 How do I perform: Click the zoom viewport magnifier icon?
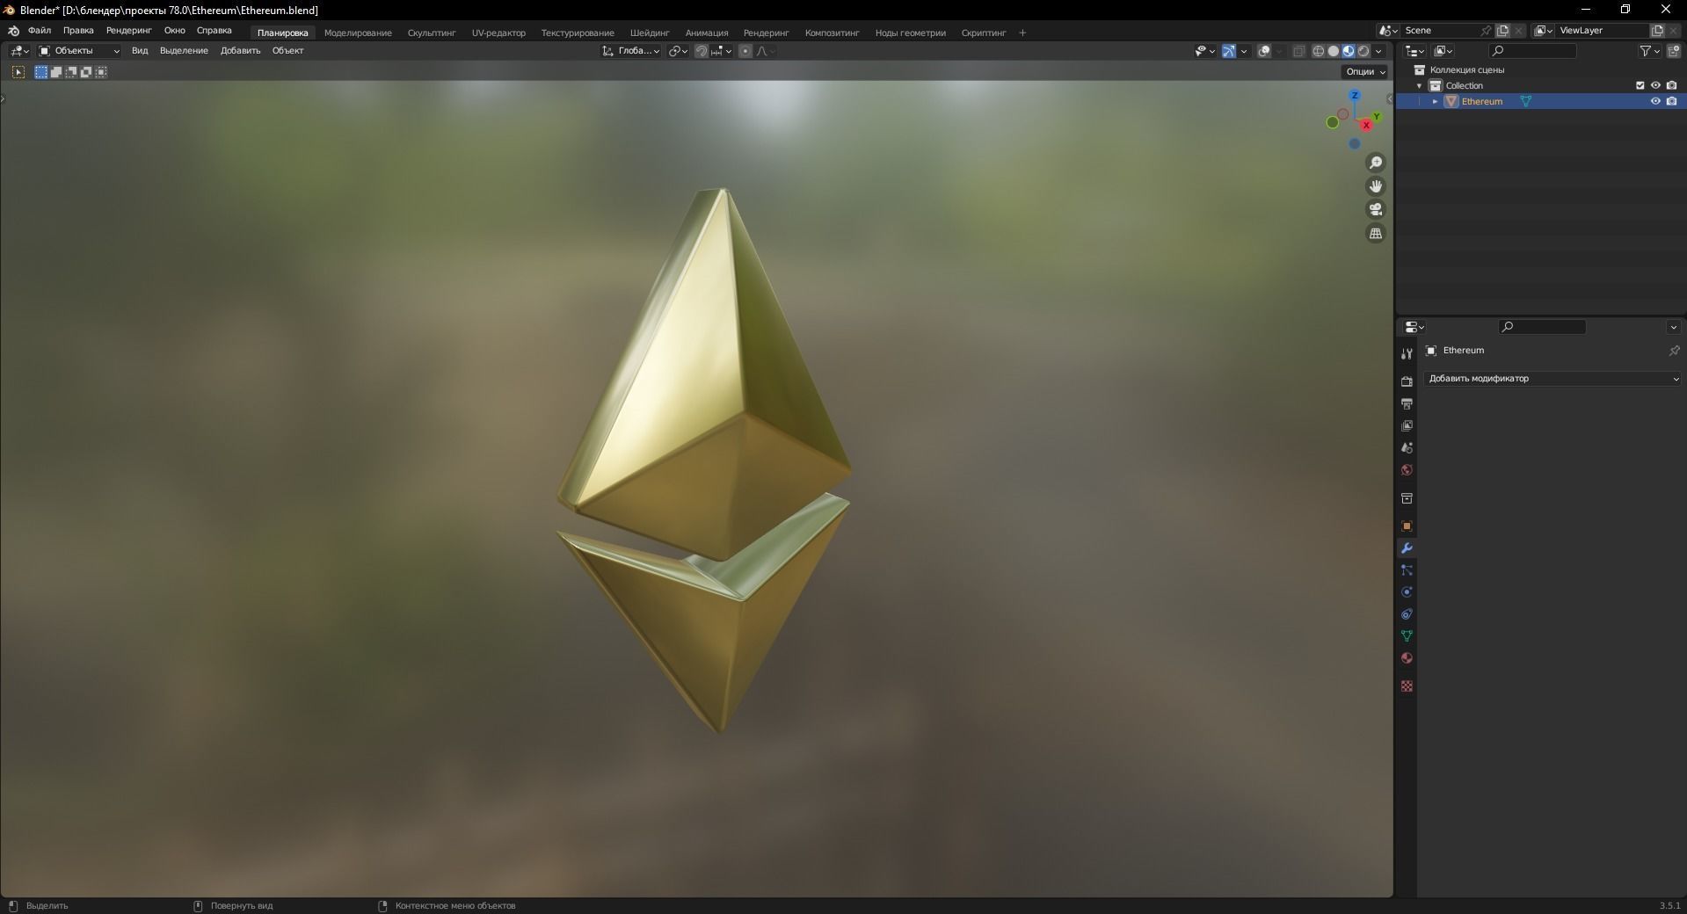(1376, 163)
